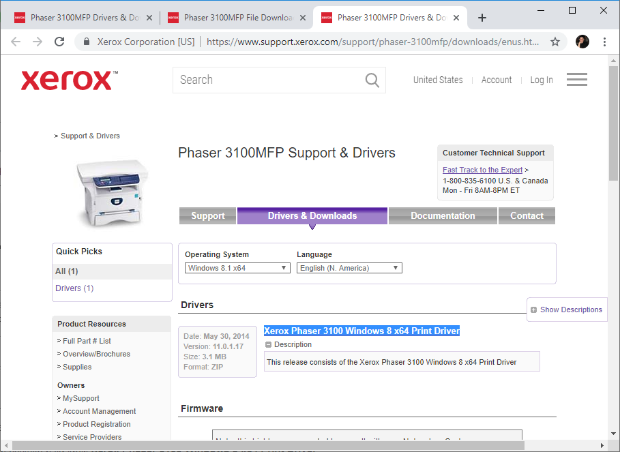The image size is (620, 452).
Task: Click the vertical scrollbar thumb
Action: click(613, 123)
